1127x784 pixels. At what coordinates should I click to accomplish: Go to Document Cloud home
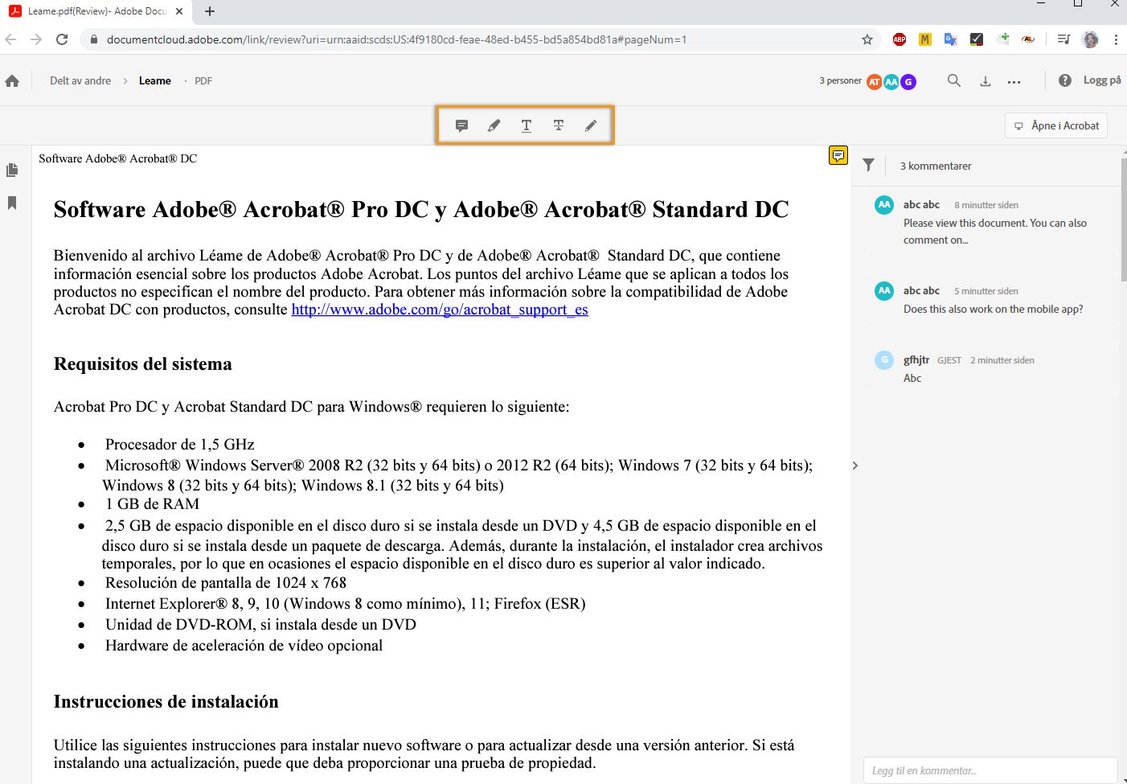point(12,80)
